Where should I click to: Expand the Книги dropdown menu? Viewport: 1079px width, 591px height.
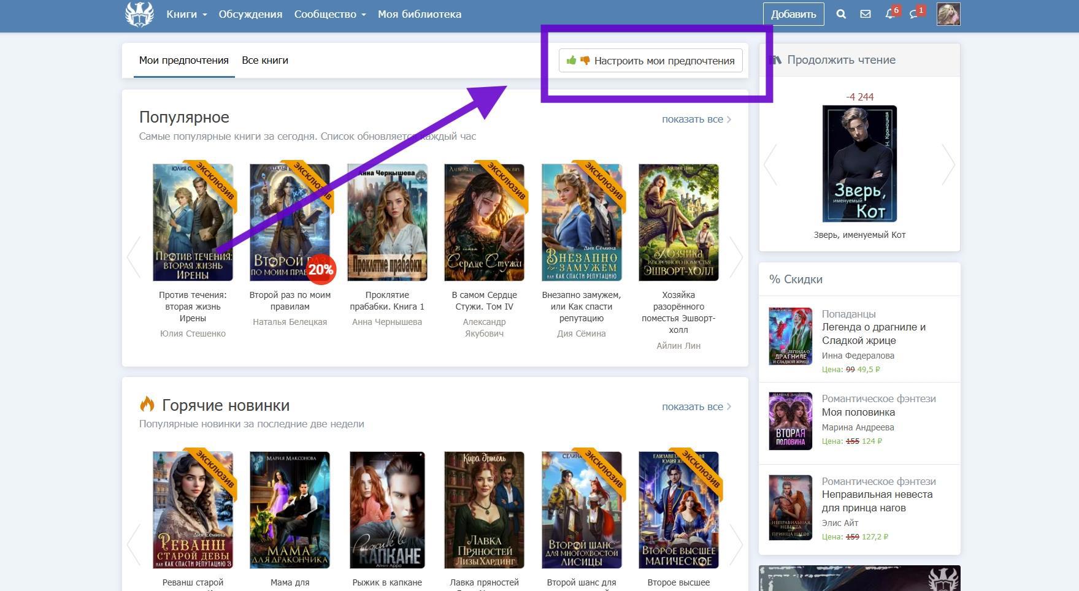(186, 14)
